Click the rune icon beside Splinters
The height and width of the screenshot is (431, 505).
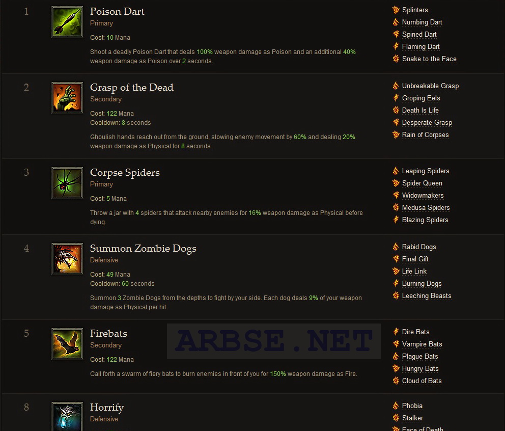[x=396, y=10]
